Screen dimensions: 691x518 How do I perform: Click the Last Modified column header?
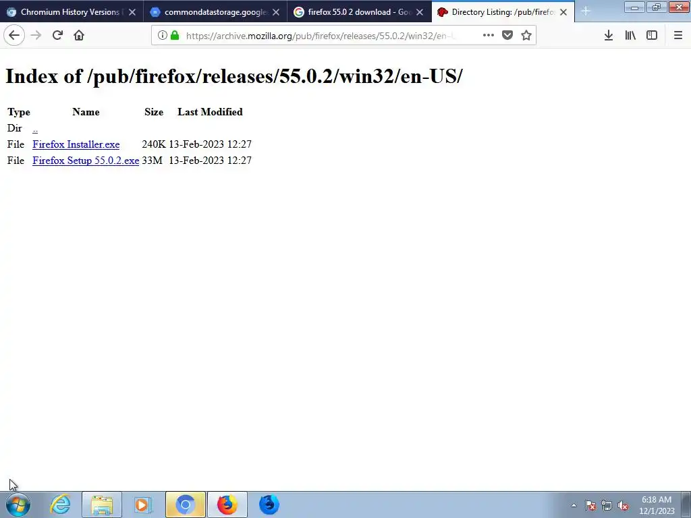tap(210, 112)
